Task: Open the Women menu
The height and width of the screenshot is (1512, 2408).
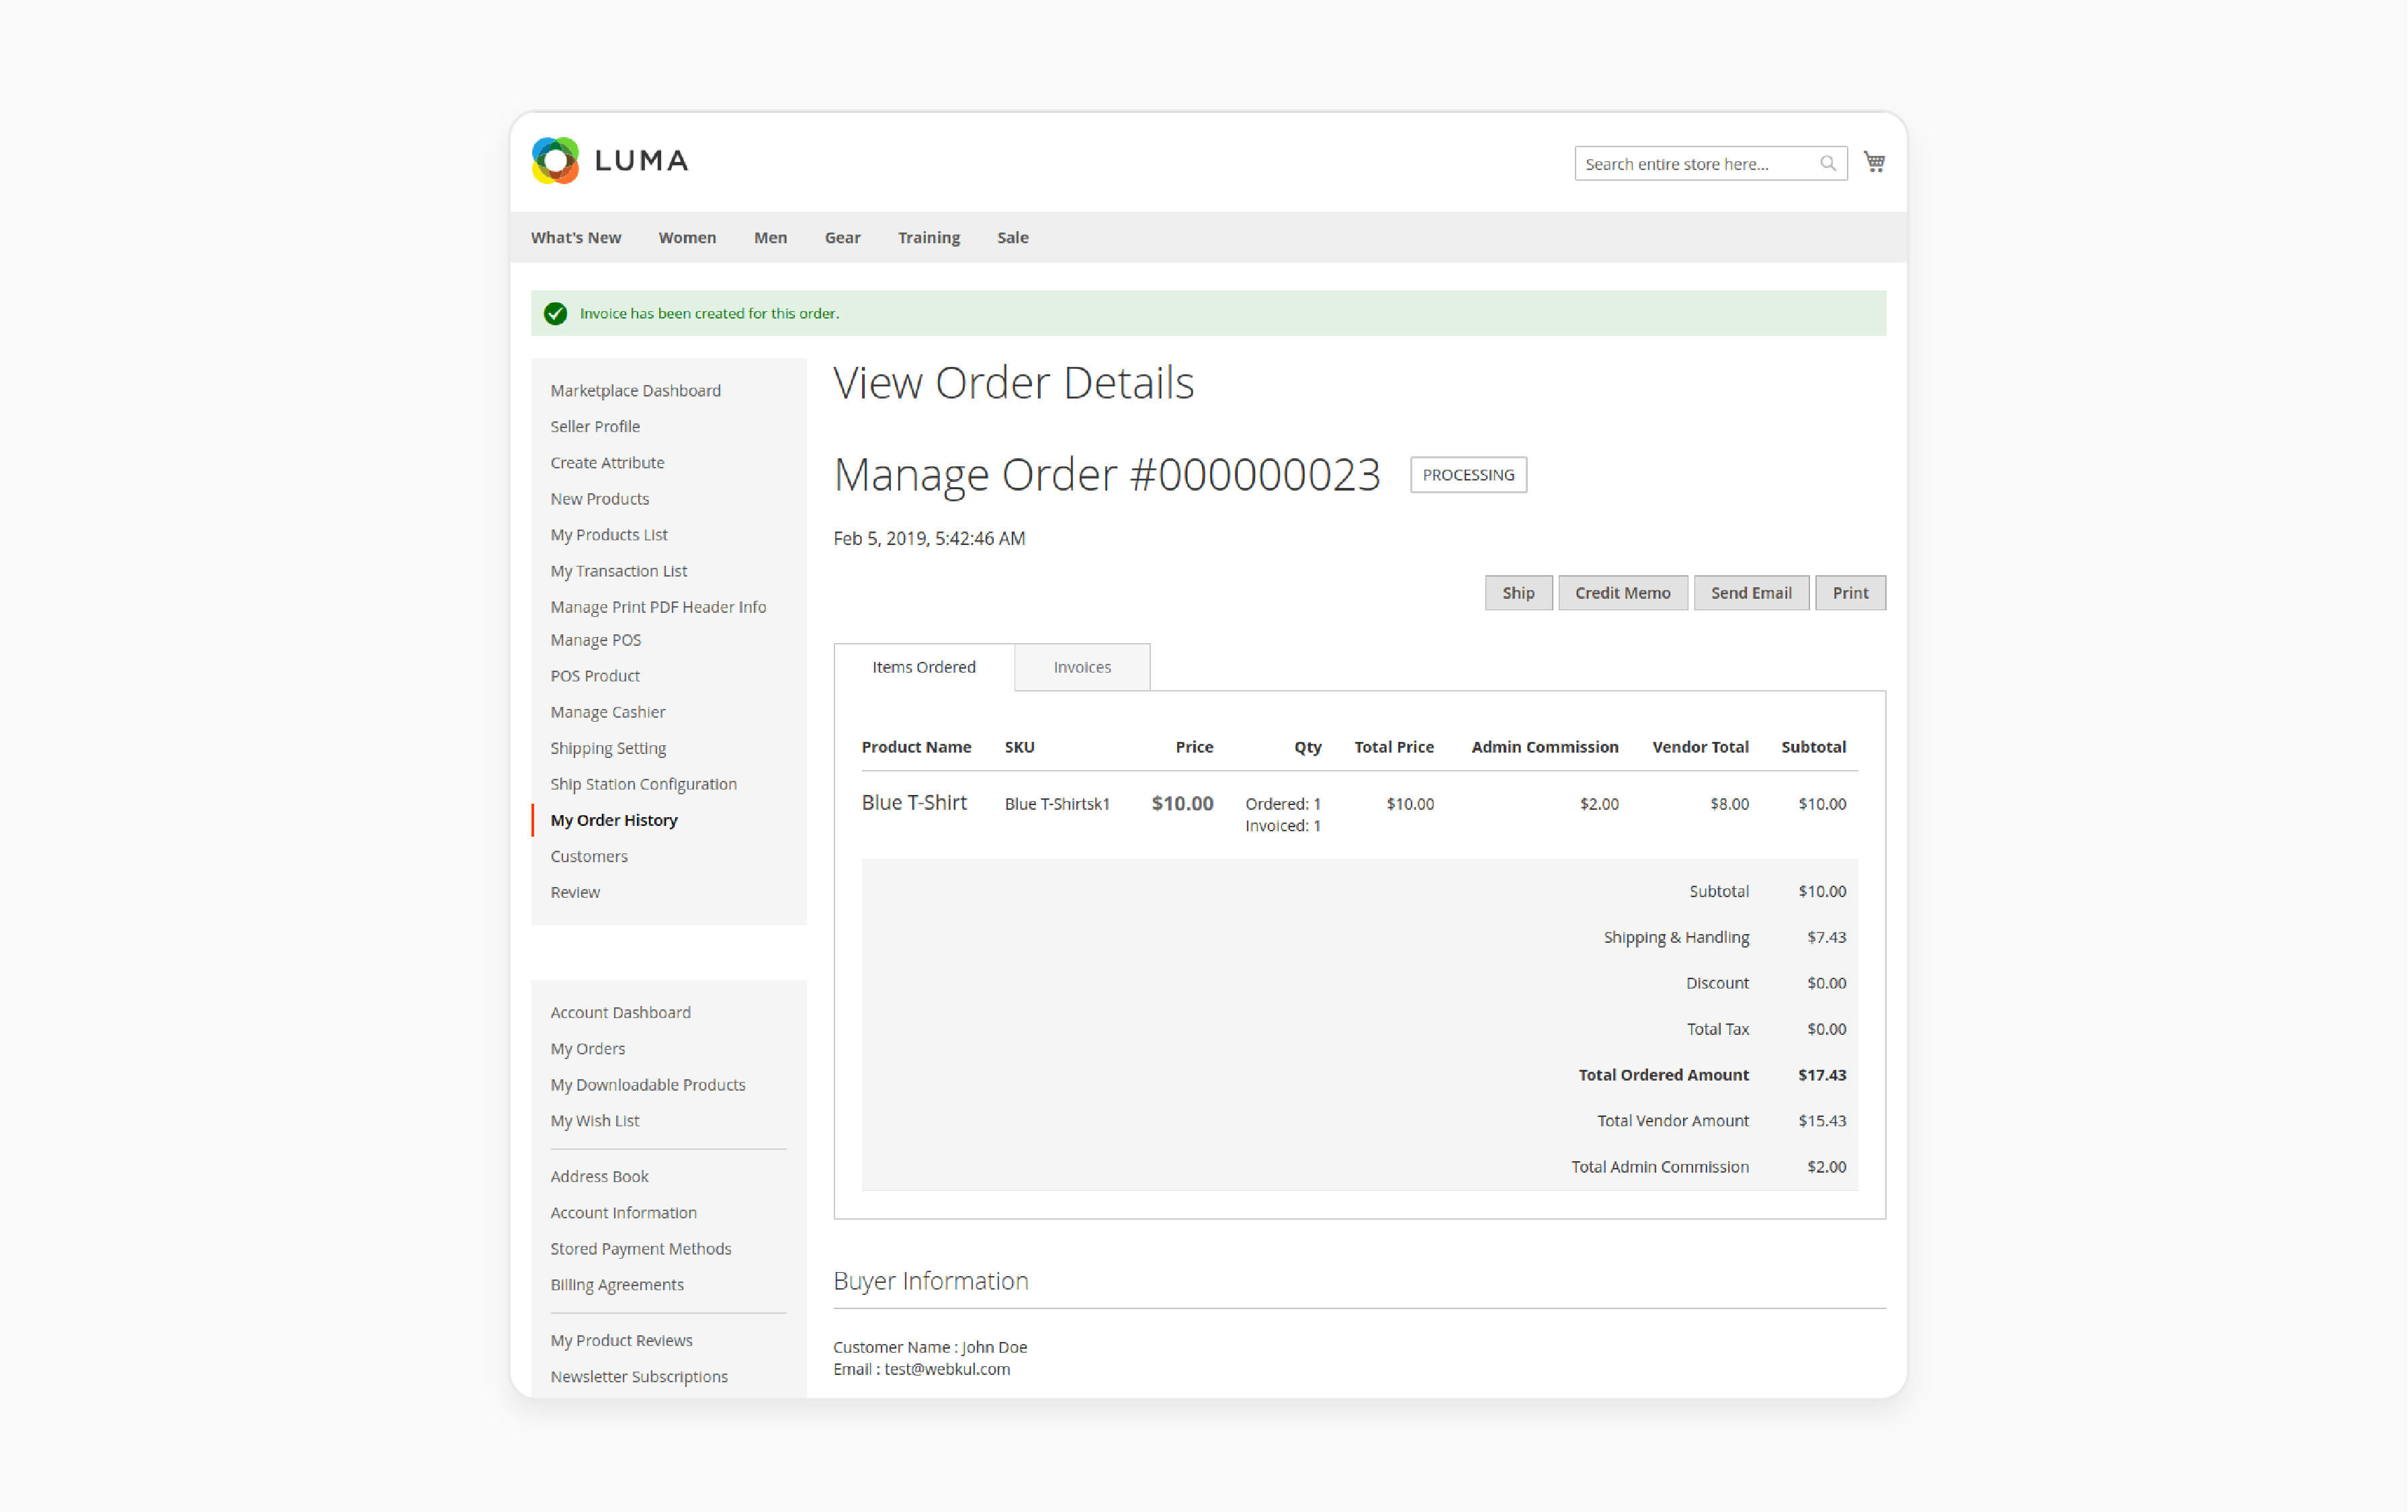Action: 687,238
